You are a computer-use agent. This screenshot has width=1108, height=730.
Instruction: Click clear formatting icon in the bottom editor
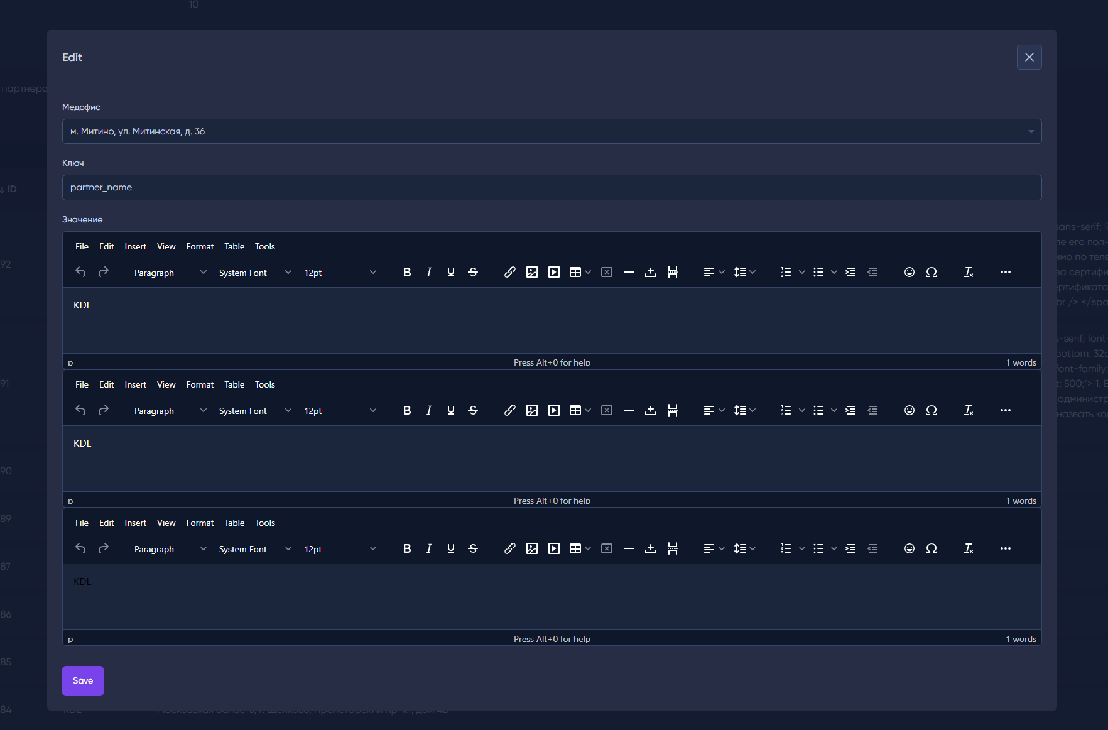tap(968, 548)
